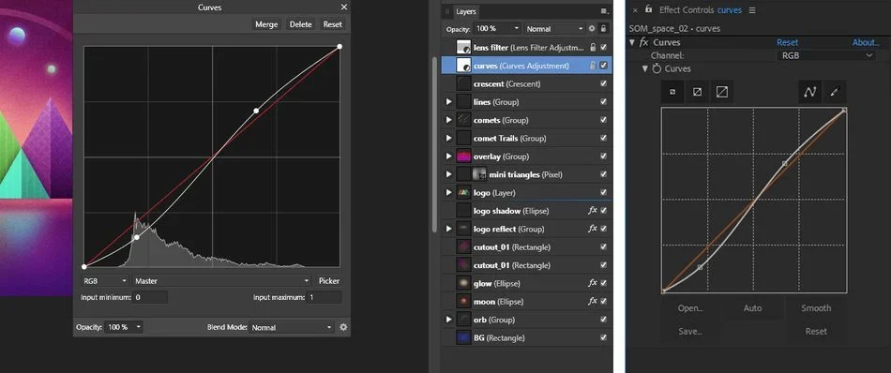Toggle visibility of lens filter layer

click(603, 48)
